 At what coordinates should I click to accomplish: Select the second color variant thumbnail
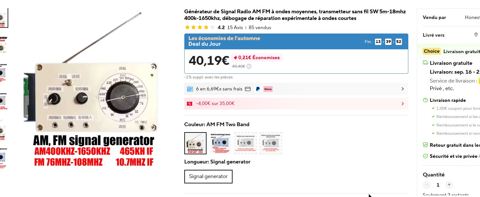[x=220, y=143]
